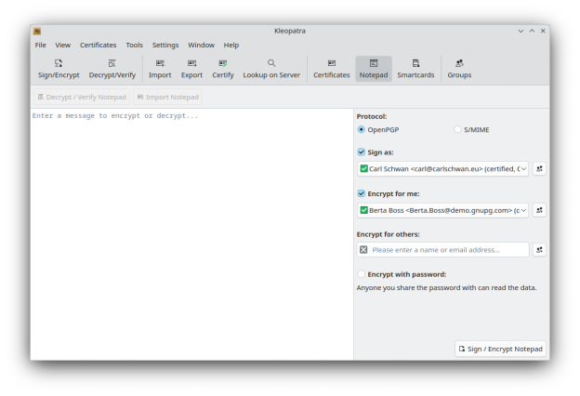The height and width of the screenshot is (396, 580).
Task: Select the S/MIME protocol radio button
Action: (x=458, y=129)
